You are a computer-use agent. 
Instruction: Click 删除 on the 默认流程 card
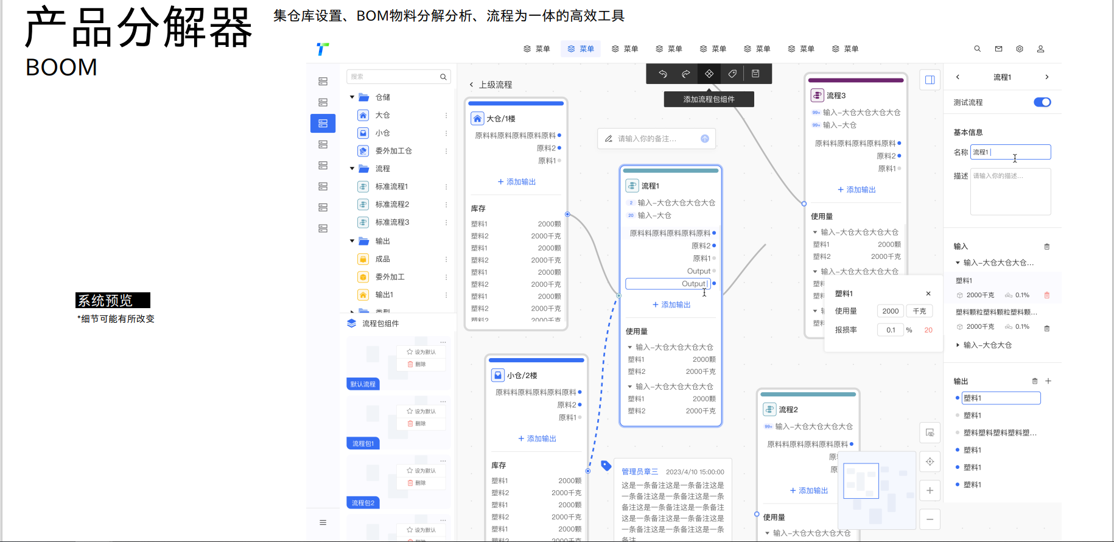click(x=417, y=364)
